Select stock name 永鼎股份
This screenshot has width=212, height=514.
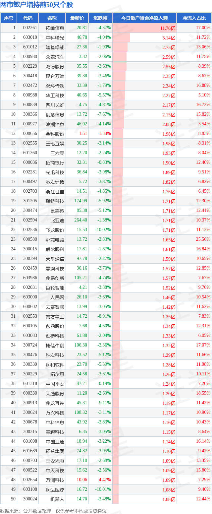pos(55,326)
